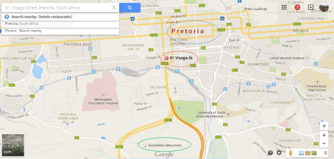Expand the imagery carousel double chevron
Image resolution: width=334 pixels, height=159 pixels.
326,153
